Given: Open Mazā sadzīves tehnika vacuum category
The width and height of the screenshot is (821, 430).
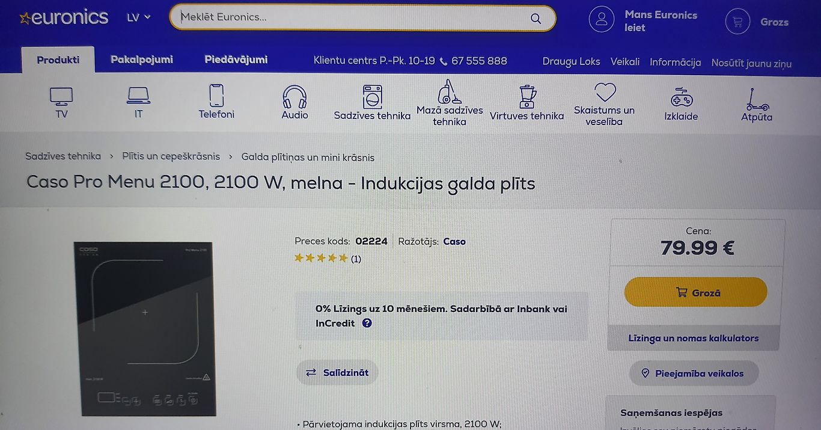Looking at the screenshot, I should 450,91.
